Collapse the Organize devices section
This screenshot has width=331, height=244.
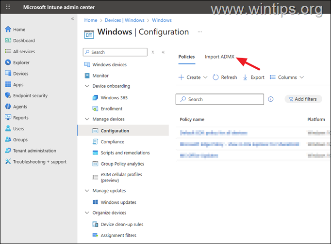pyautogui.click(x=87, y=213)
